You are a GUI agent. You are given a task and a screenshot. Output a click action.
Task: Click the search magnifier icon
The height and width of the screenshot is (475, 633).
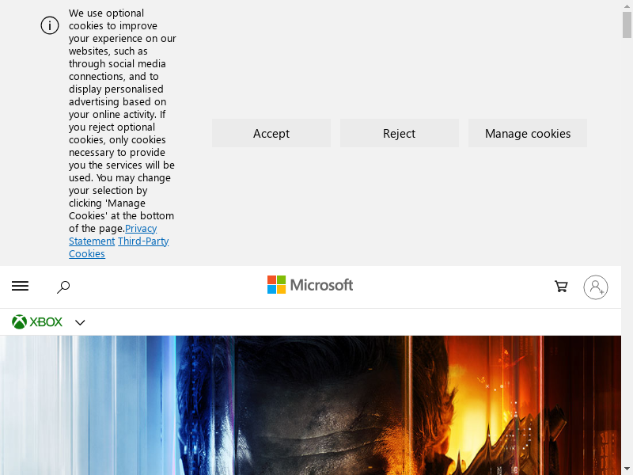[x=63, y=287]
